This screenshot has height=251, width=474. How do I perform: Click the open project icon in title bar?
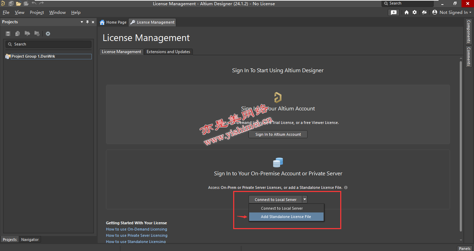[26, 3]
